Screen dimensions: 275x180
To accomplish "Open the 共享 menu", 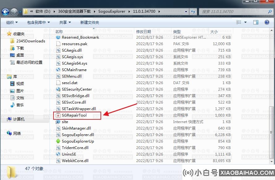I will click(65, 23).
